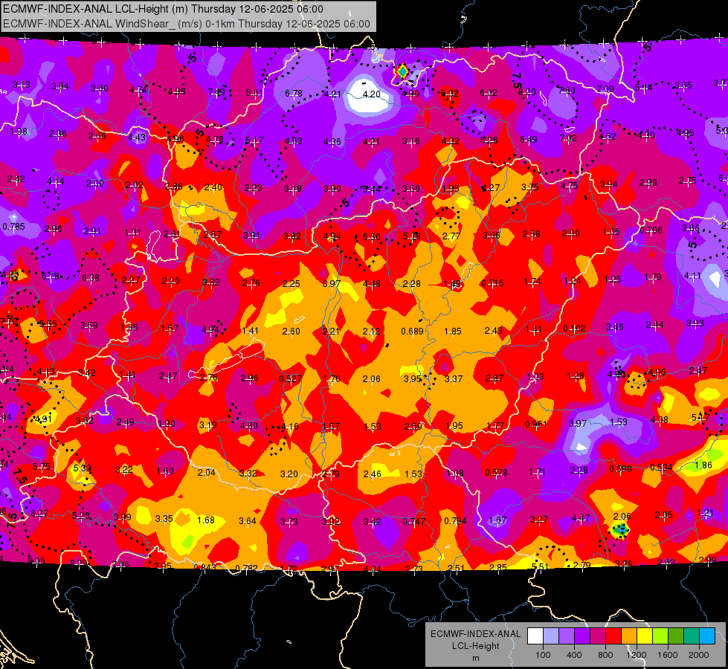Click the wind shear value 5.50
The image size is (728, 669).
point(371,237)
